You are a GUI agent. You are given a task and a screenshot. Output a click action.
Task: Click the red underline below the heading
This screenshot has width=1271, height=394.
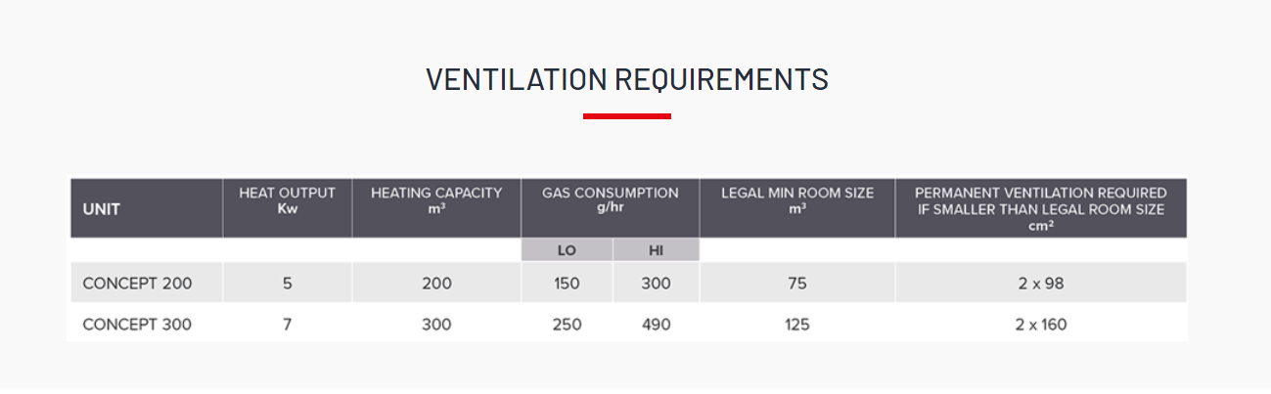(627, 116)
